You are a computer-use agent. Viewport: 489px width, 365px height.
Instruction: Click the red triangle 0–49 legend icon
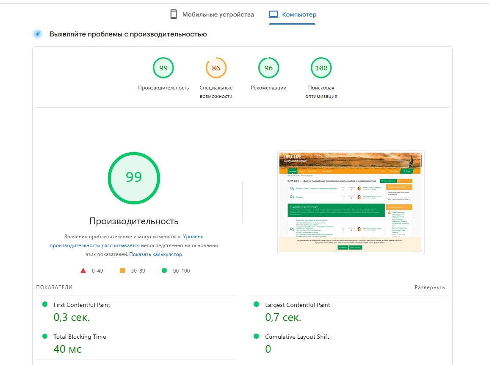83,270
